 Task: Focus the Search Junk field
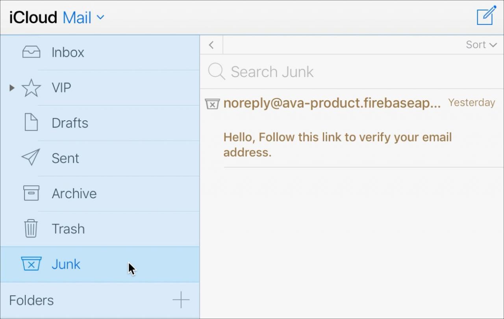point(352,72)
